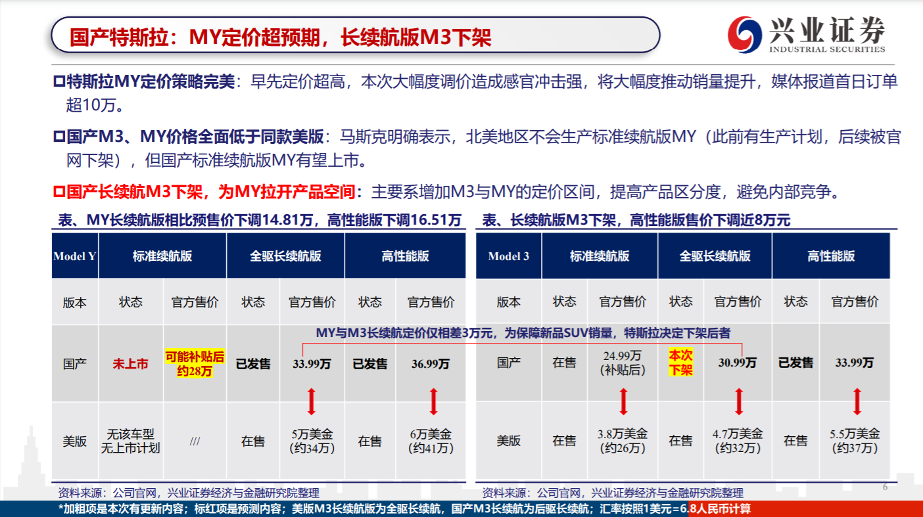The image size is (923, 517).
Task: Click the '版本' cell in the Model 3 table
Action: (508, 302)
